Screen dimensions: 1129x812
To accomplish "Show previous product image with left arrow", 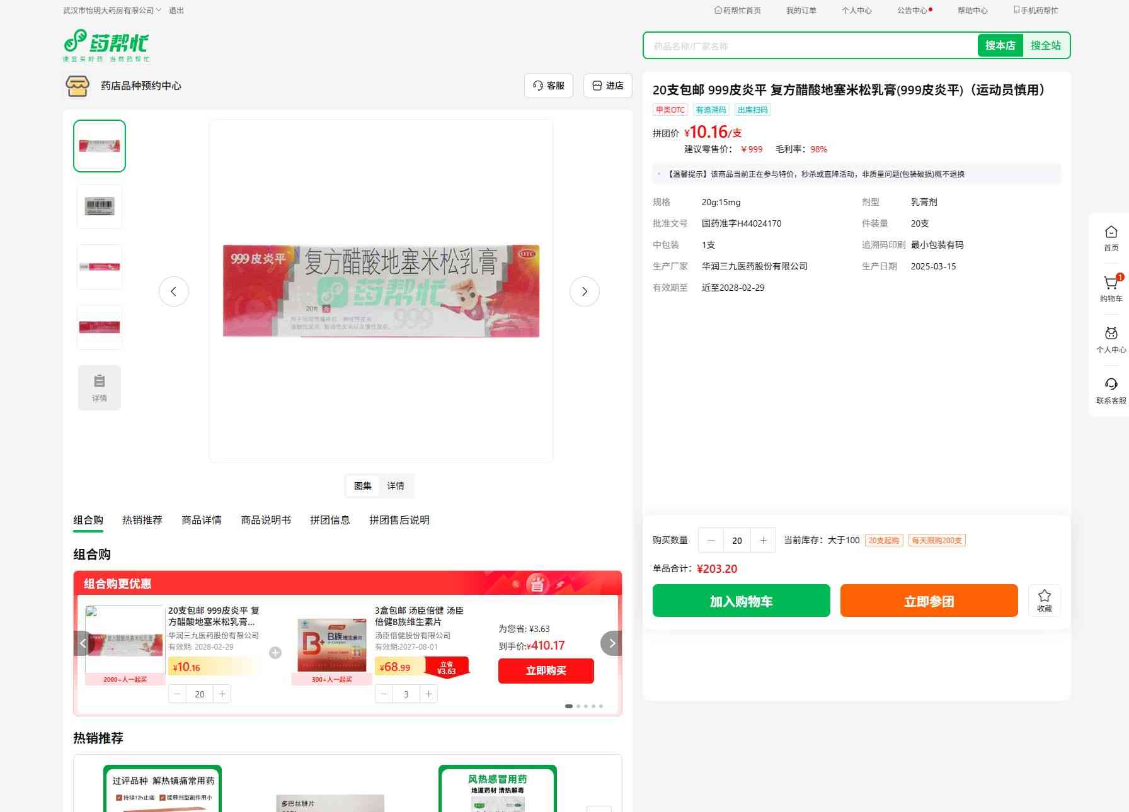I will (174, 291).
